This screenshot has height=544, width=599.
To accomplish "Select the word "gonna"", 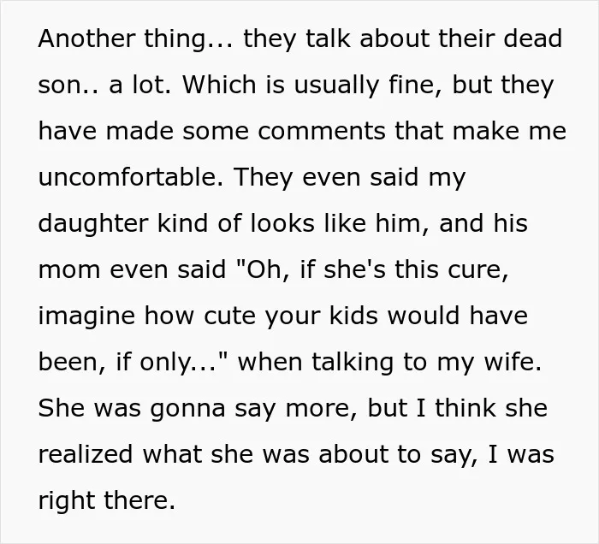I will (187, 408).
